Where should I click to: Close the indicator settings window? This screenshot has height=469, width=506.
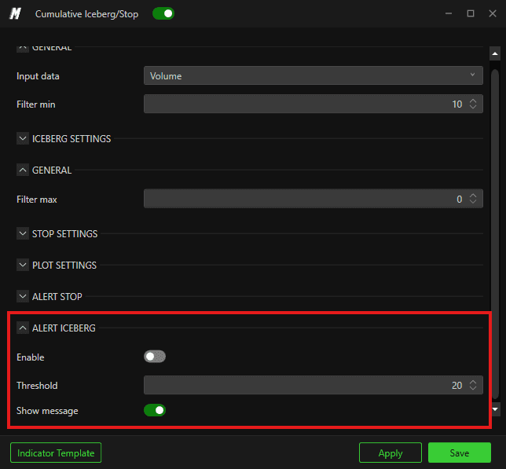click(493, 13)
